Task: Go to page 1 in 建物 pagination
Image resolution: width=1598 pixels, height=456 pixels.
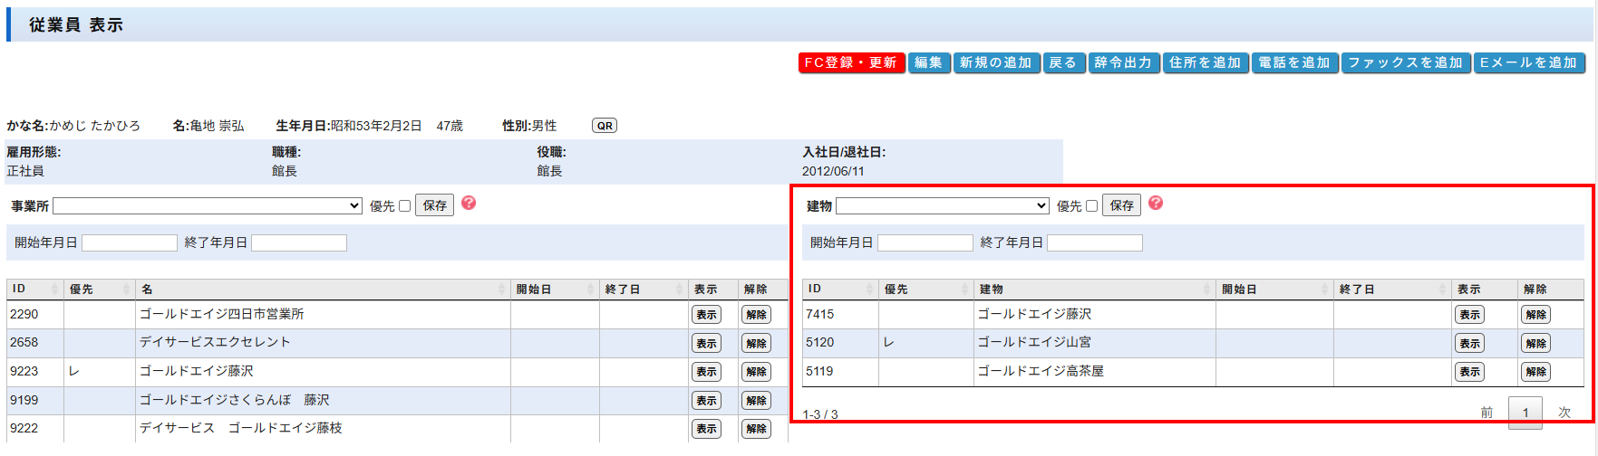Action: (1525, 413)
